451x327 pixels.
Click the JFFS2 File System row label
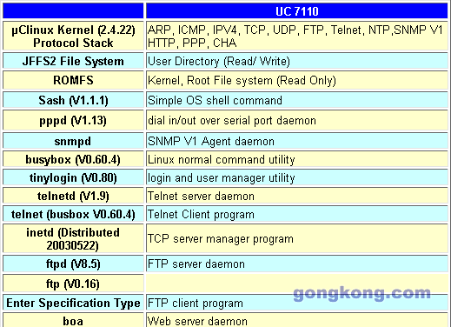click(x=73, y=61)
